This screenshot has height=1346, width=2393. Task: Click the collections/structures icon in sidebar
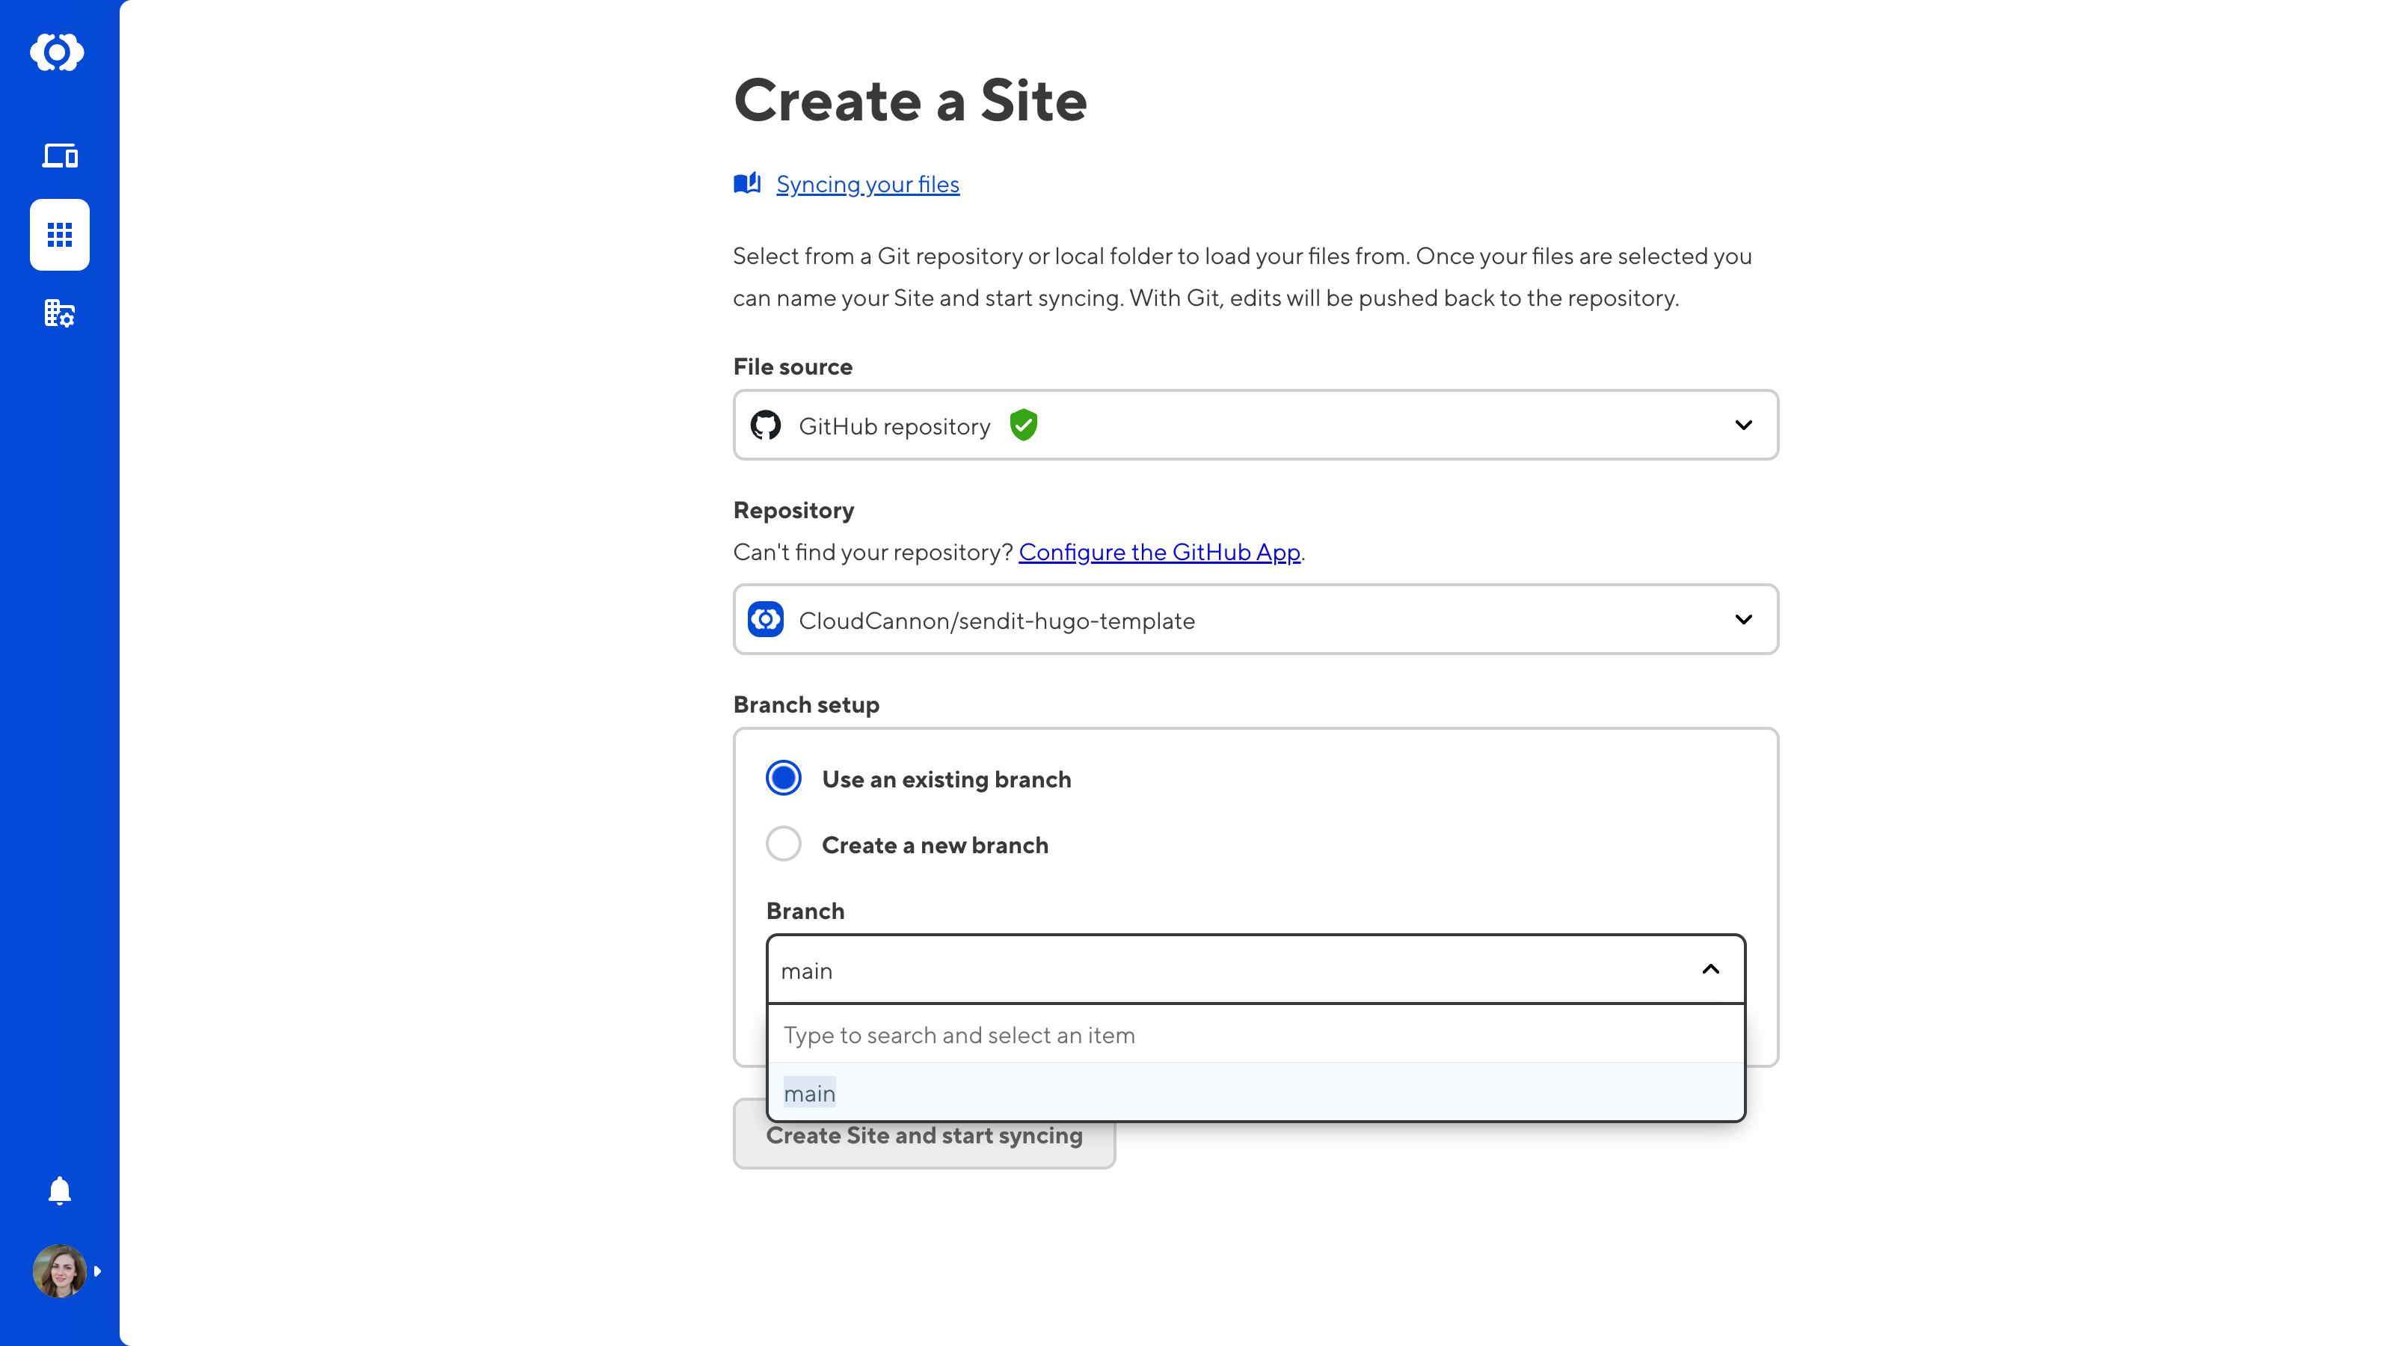(x=59, y=313)
